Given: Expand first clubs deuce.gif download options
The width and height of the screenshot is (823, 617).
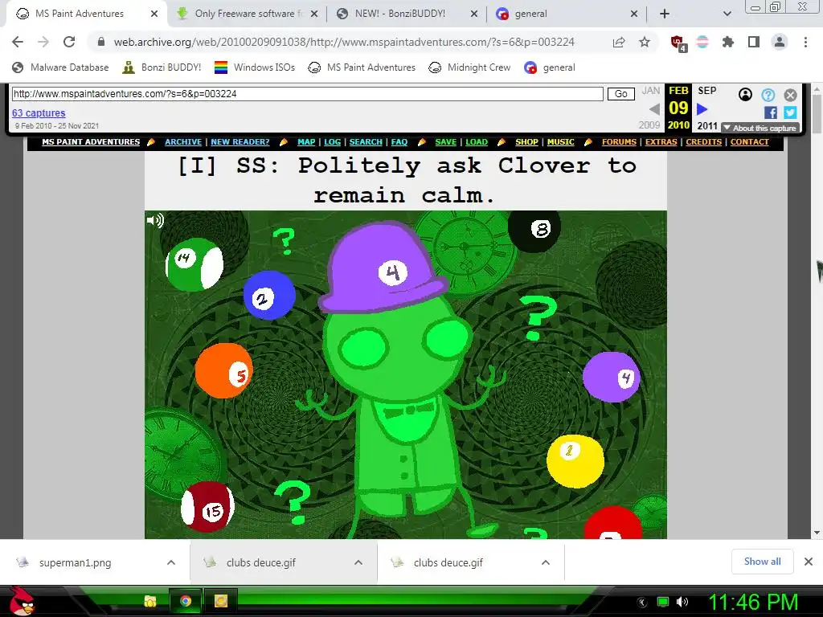Looking at the screenshot, I should 358,562.
